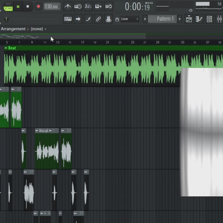
Task: Toggle typing keyboard to piano
Action: coord(68,19)
